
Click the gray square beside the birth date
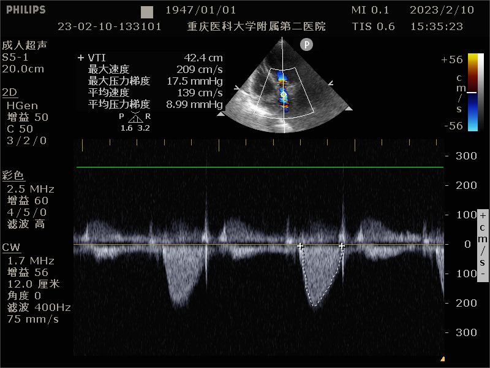pos(147,12)
